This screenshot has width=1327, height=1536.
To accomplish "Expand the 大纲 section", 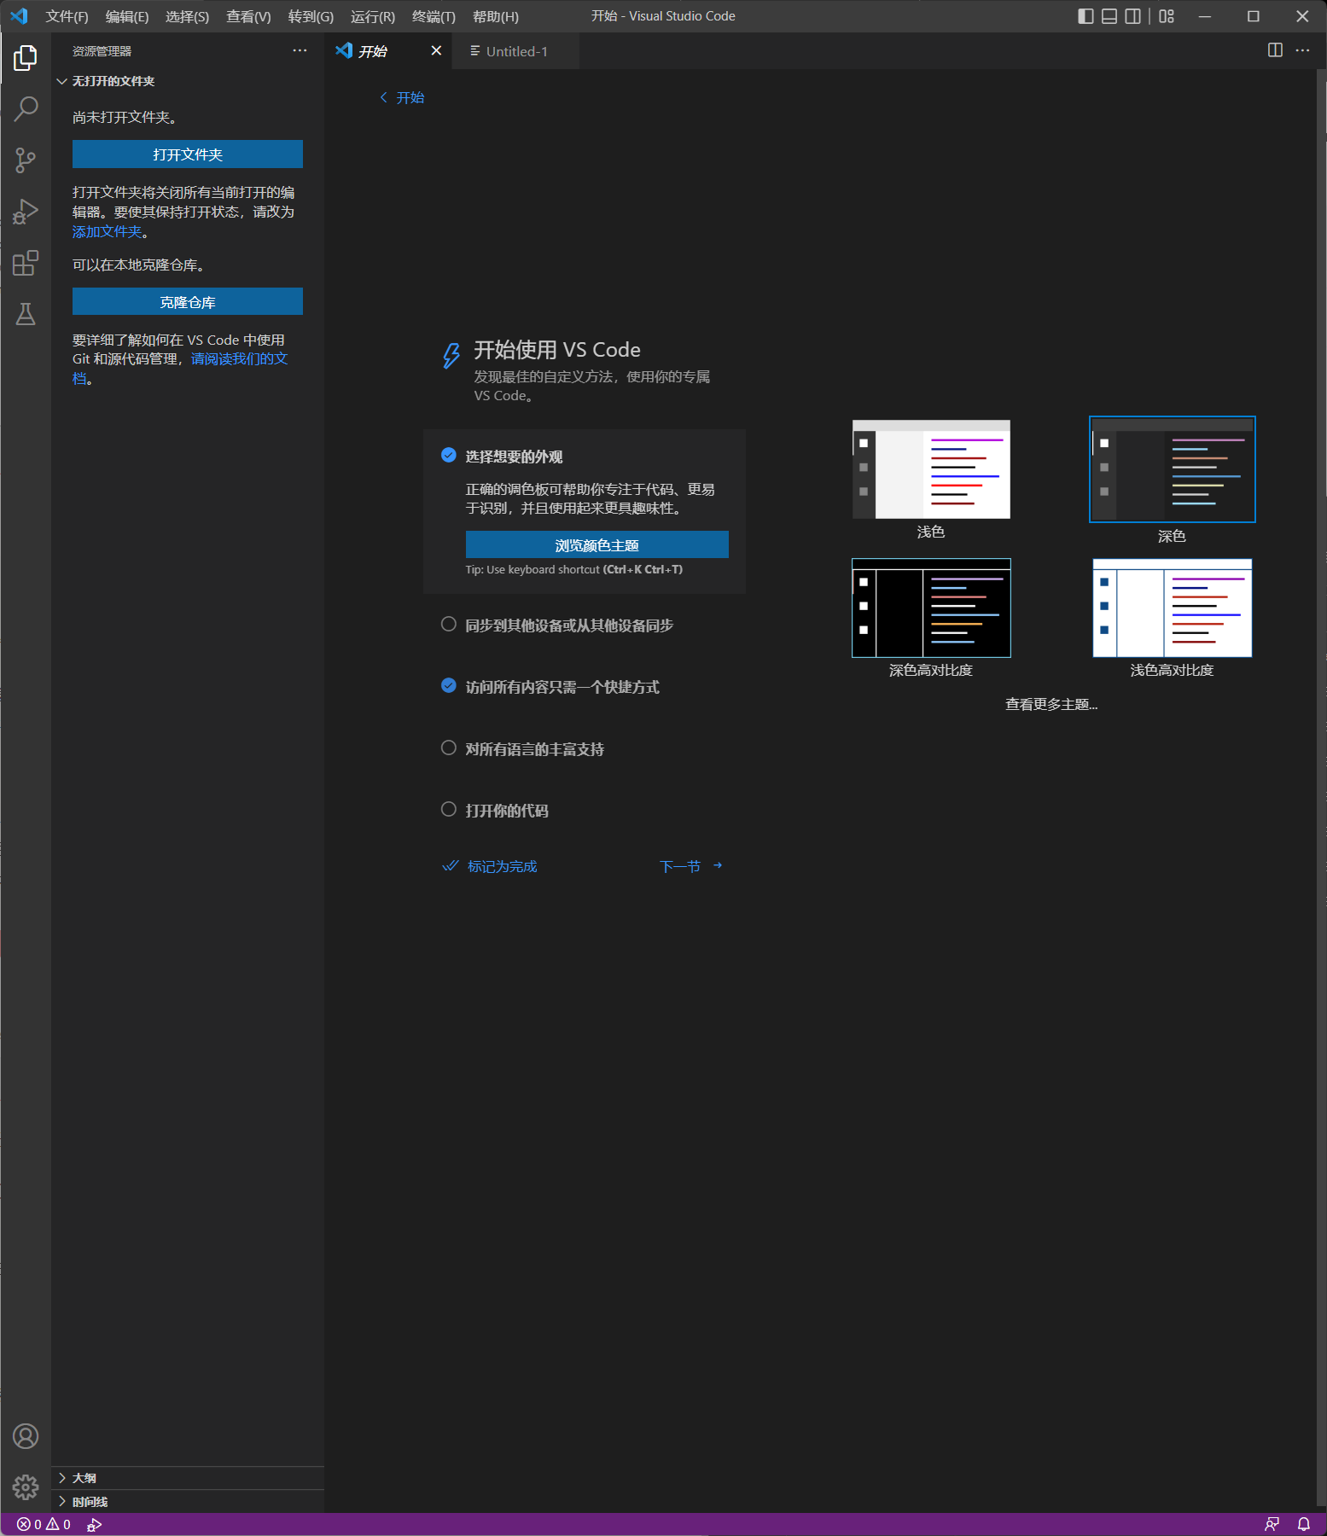I will (x=188, y=1478).
